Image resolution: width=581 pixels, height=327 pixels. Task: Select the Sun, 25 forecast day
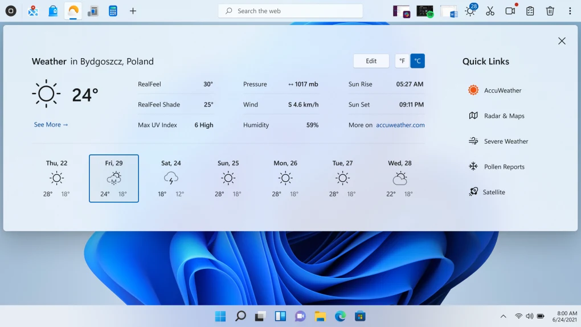pos(228,178)
